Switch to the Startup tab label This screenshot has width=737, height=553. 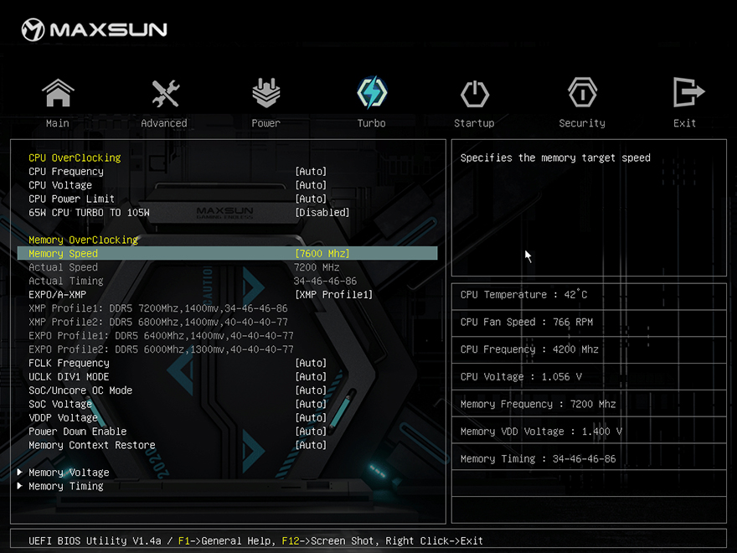point(474,123)
